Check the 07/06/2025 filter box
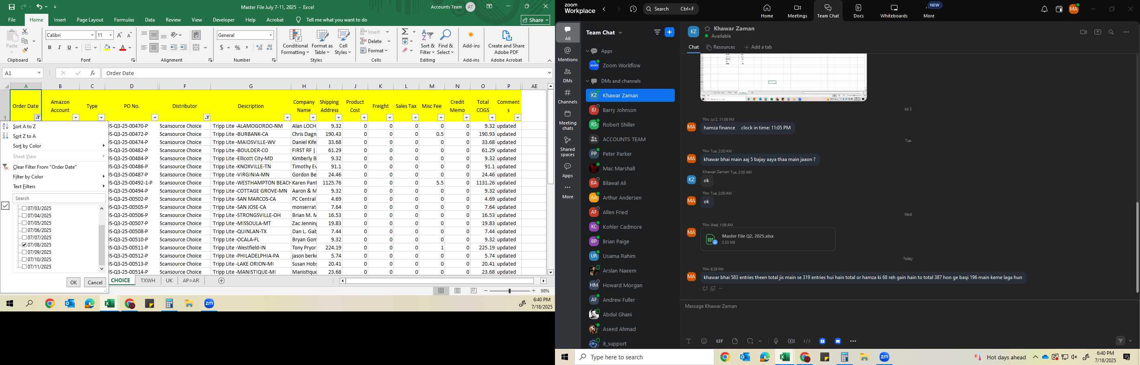The height and width of the screenshot is (365, 1140). 24,230
